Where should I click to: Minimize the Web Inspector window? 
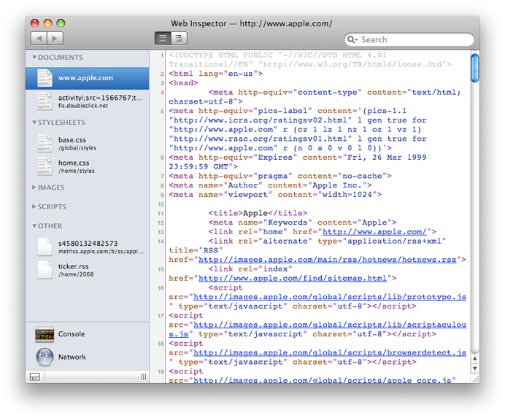click(47, 23)
